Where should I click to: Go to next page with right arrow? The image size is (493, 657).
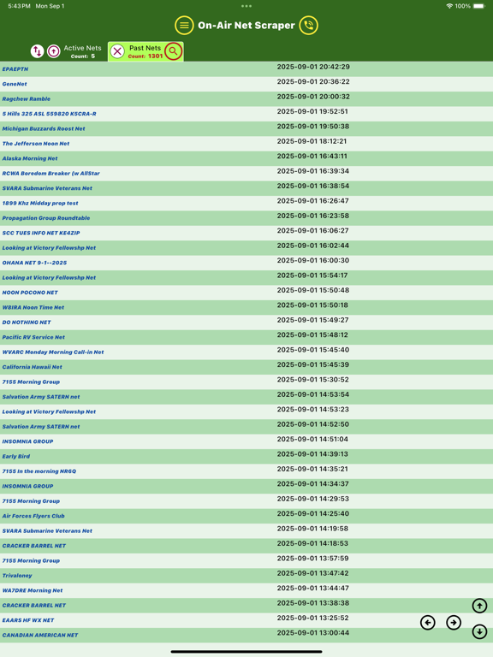[454, 623]
